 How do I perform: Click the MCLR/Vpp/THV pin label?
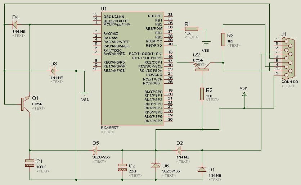tap(117, 24)
